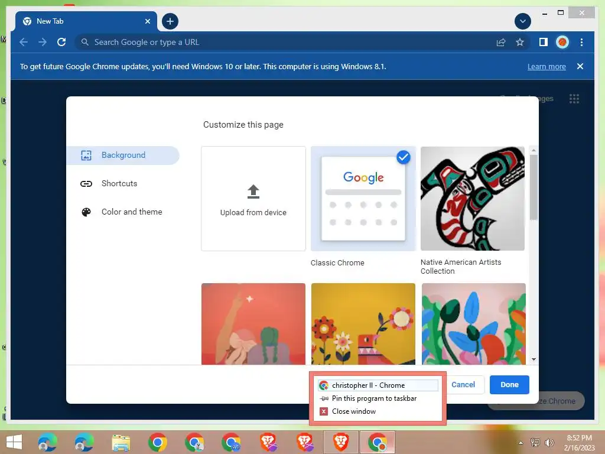
Task: Open the network status tray icon
Action: pos(535,443)
